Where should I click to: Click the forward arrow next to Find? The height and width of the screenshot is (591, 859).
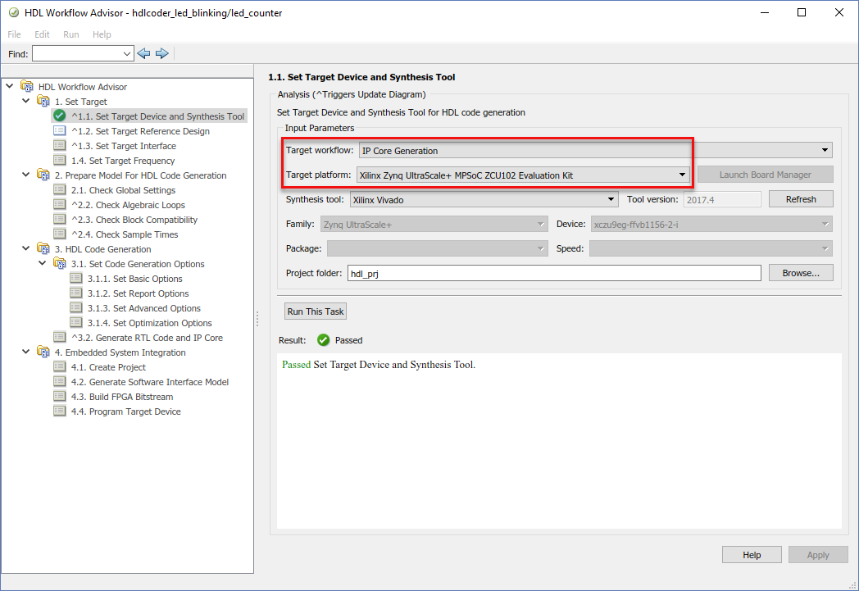tap(161, 53)
